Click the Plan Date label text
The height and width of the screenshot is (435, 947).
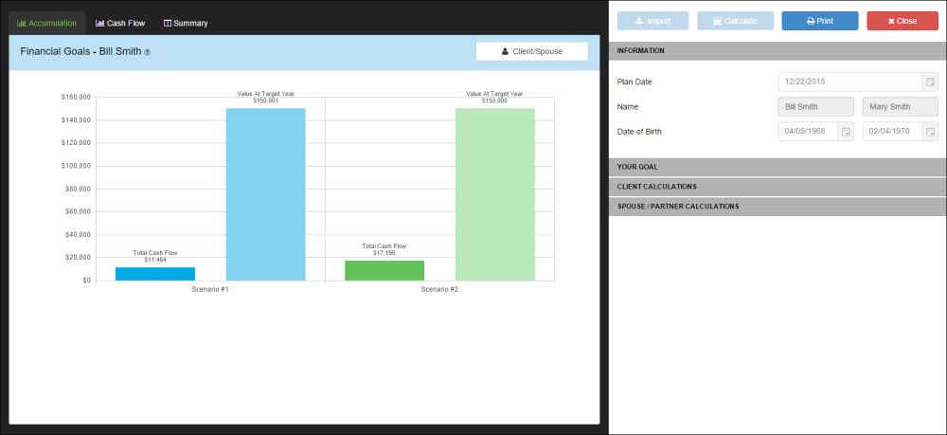(634, 82)
